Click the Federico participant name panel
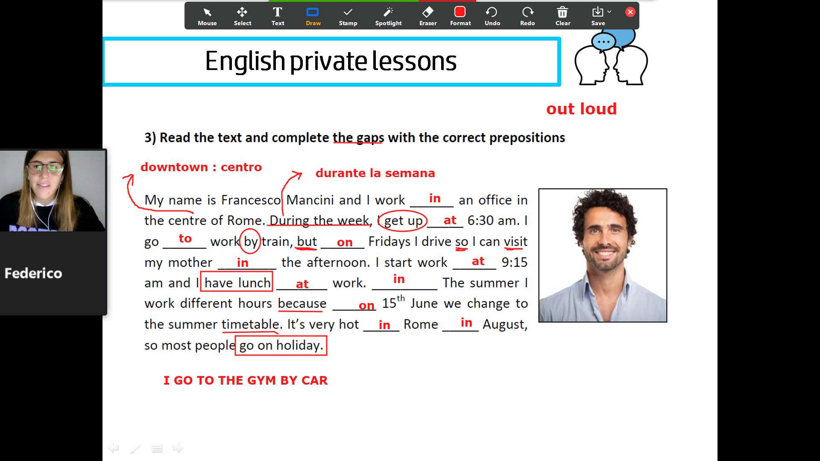Screen dimensions: 820x461 (x=53, y=273)
